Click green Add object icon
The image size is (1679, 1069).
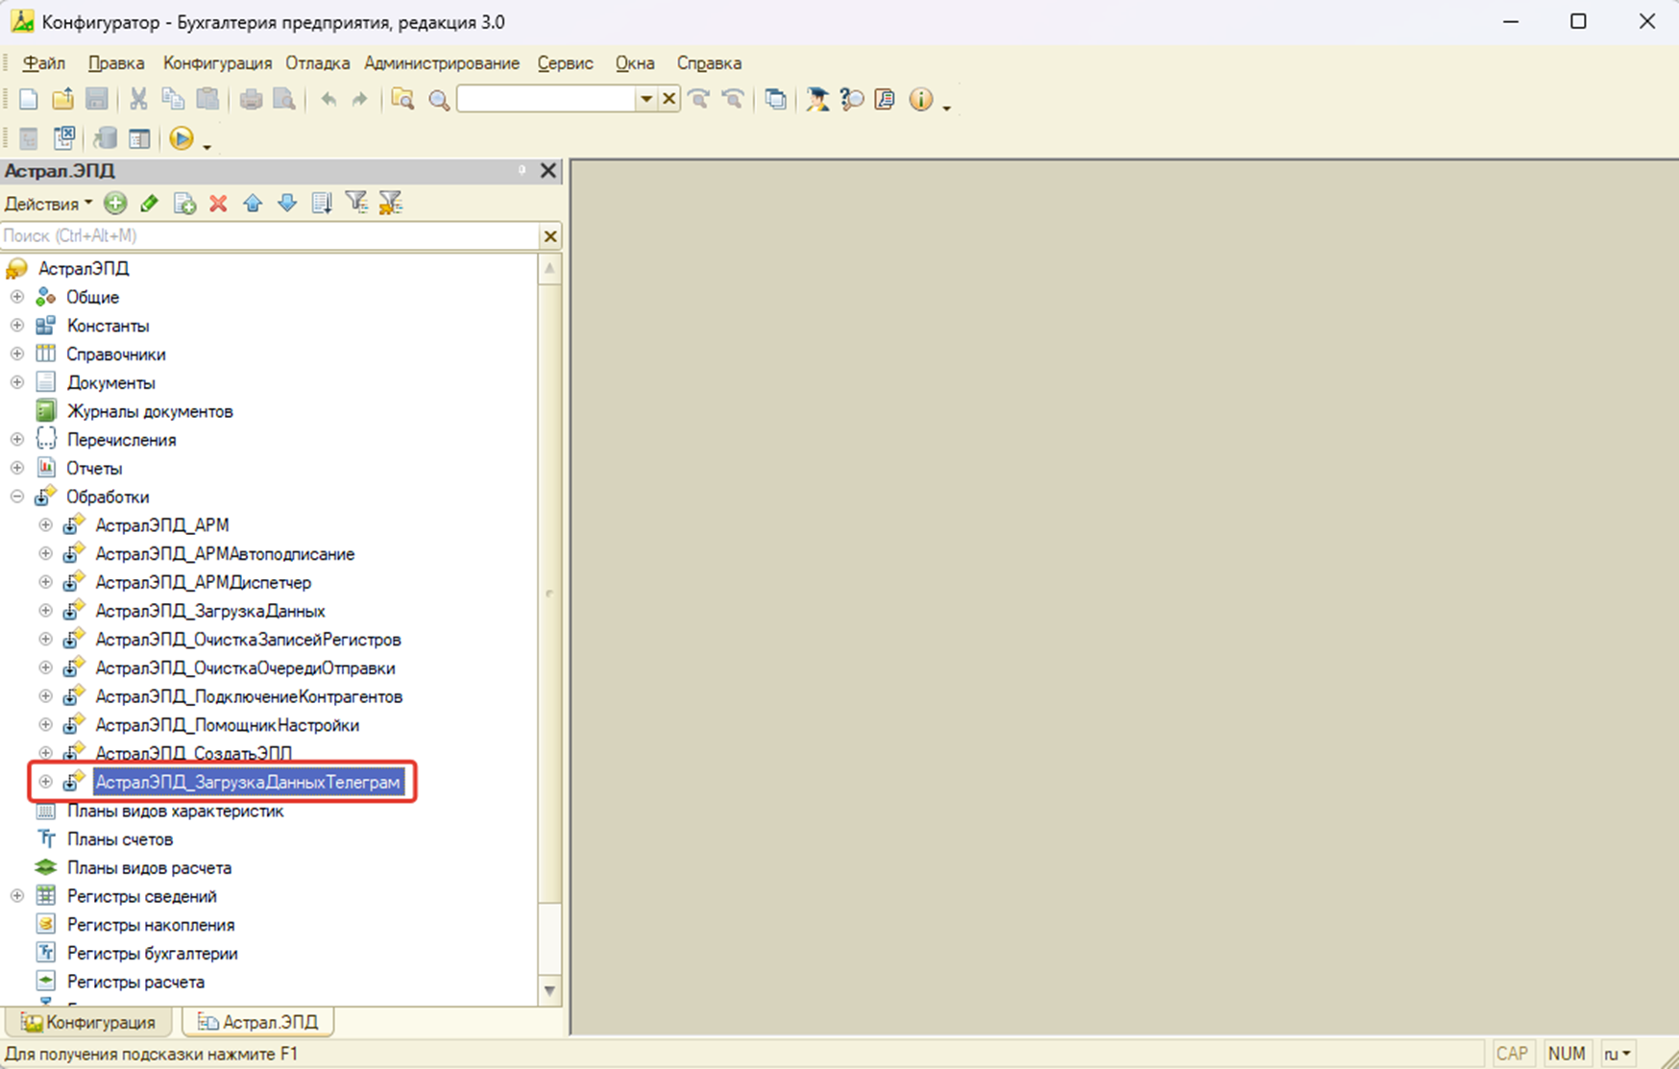(115, 203)
